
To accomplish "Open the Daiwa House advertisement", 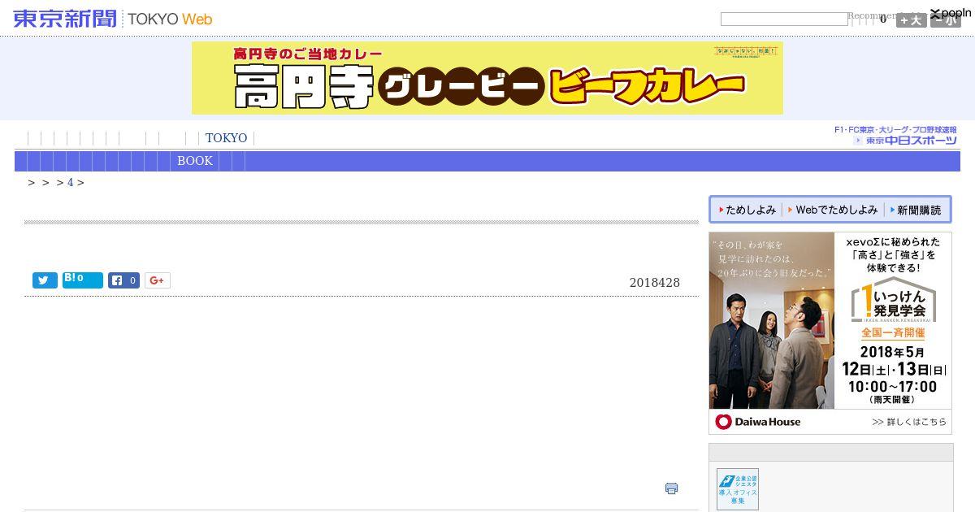I will [830, 332].
